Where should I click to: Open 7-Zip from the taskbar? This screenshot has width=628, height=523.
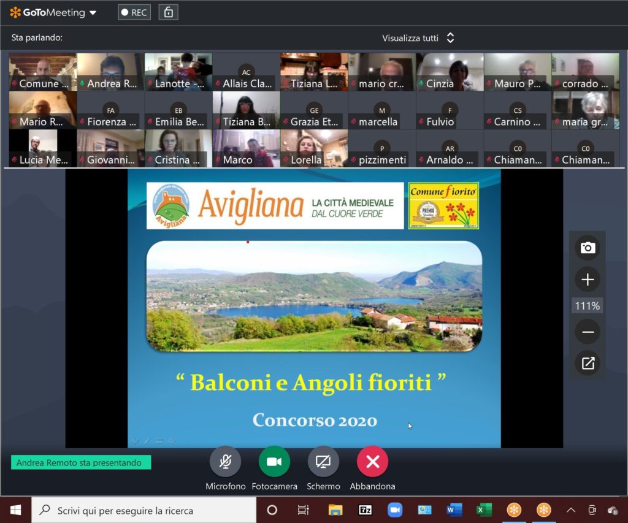365,510
